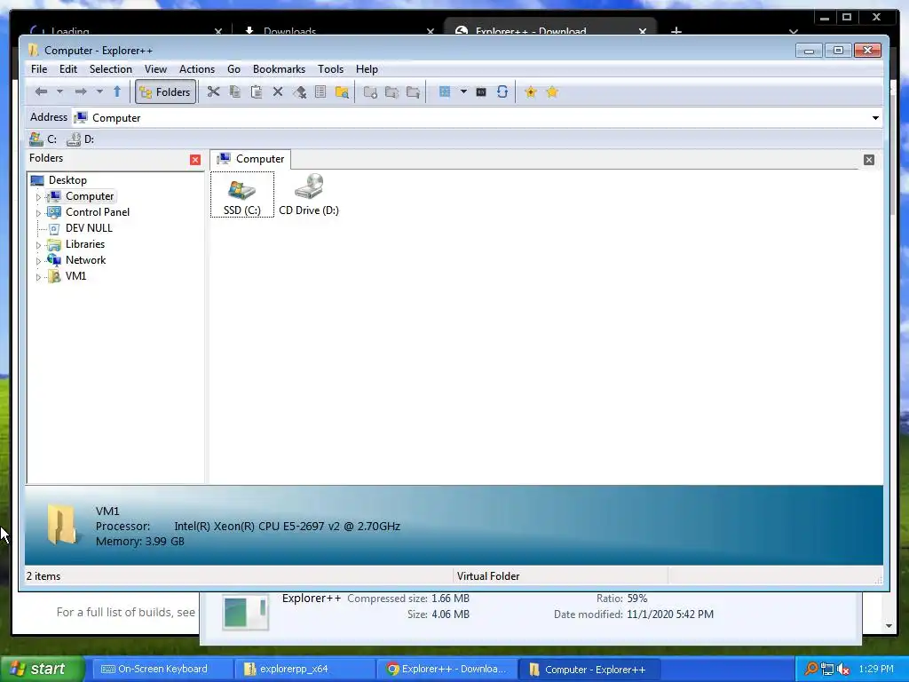Open drive D: from drives bar

click(81, 139)
